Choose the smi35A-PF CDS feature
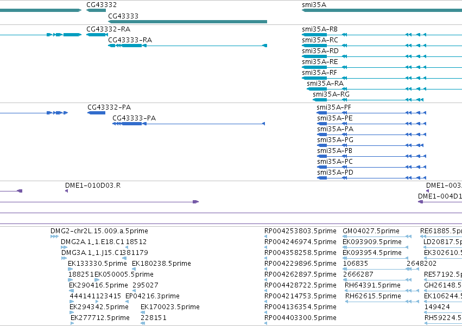This screenshot has width=462, height=326. [334, 107]
